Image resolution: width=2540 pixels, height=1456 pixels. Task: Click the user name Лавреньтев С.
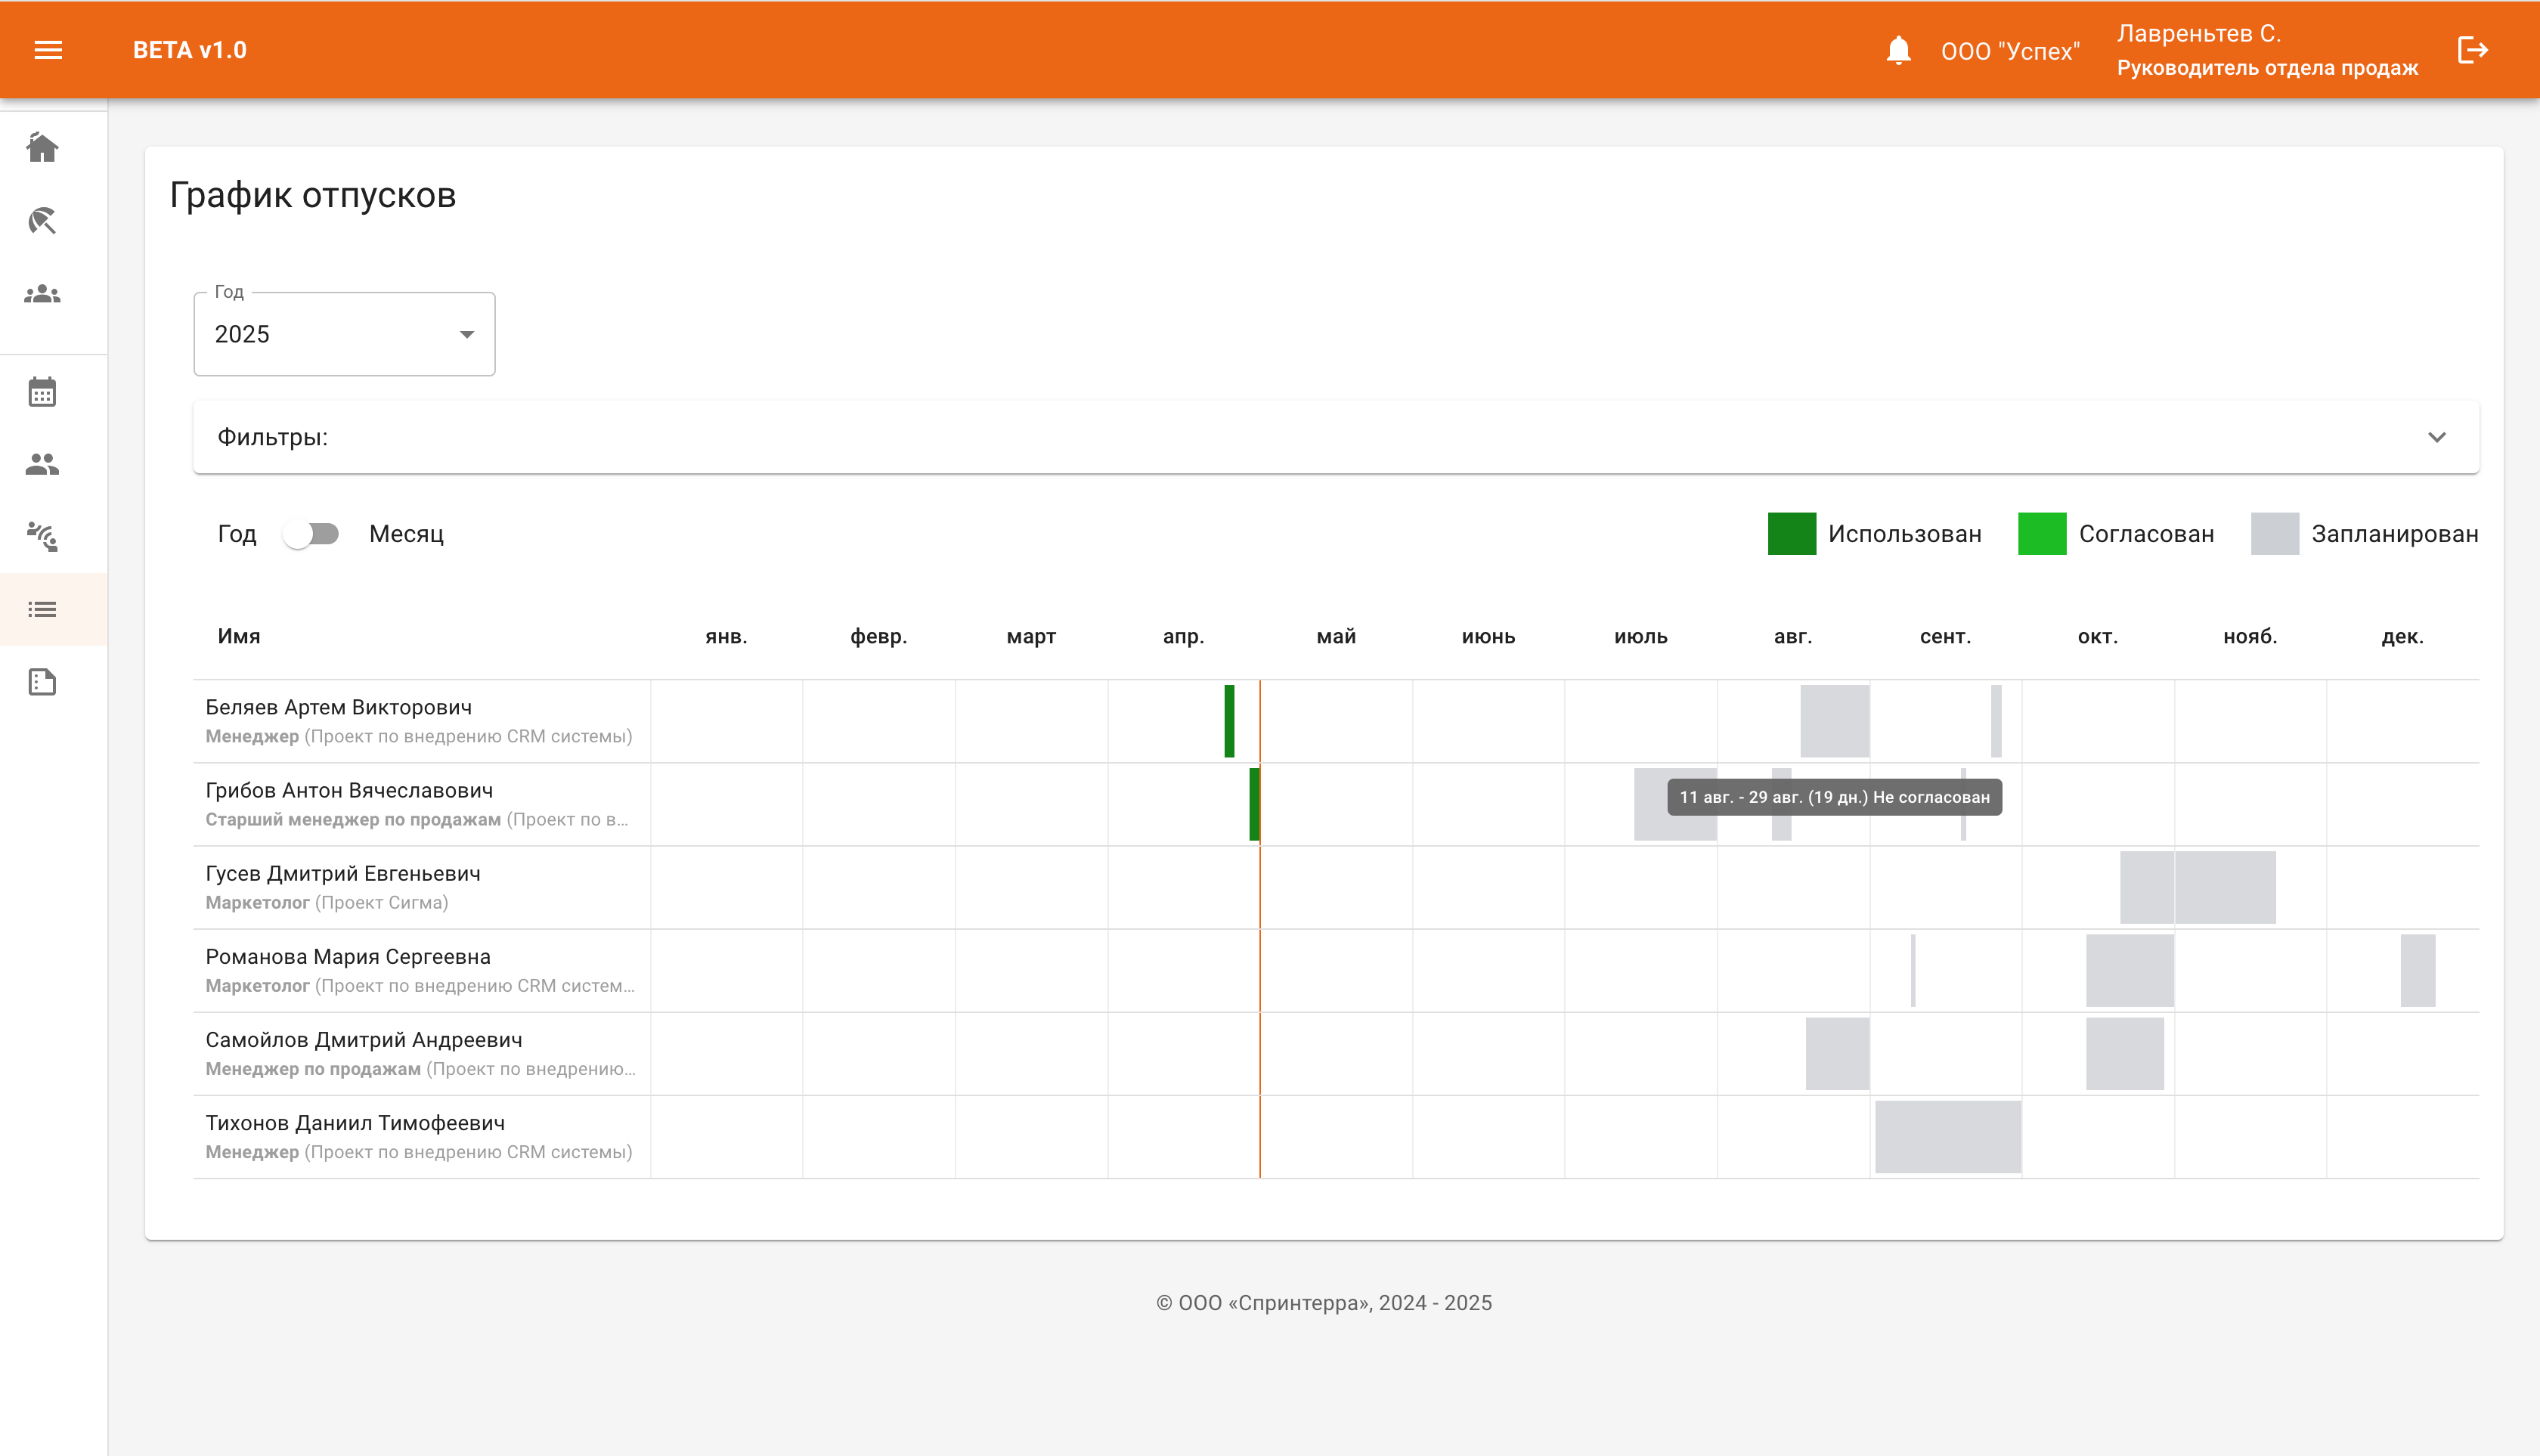(2198, 34)
